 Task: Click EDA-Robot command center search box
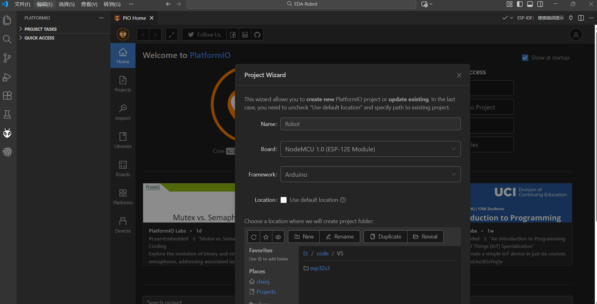(x=301, y=4)
